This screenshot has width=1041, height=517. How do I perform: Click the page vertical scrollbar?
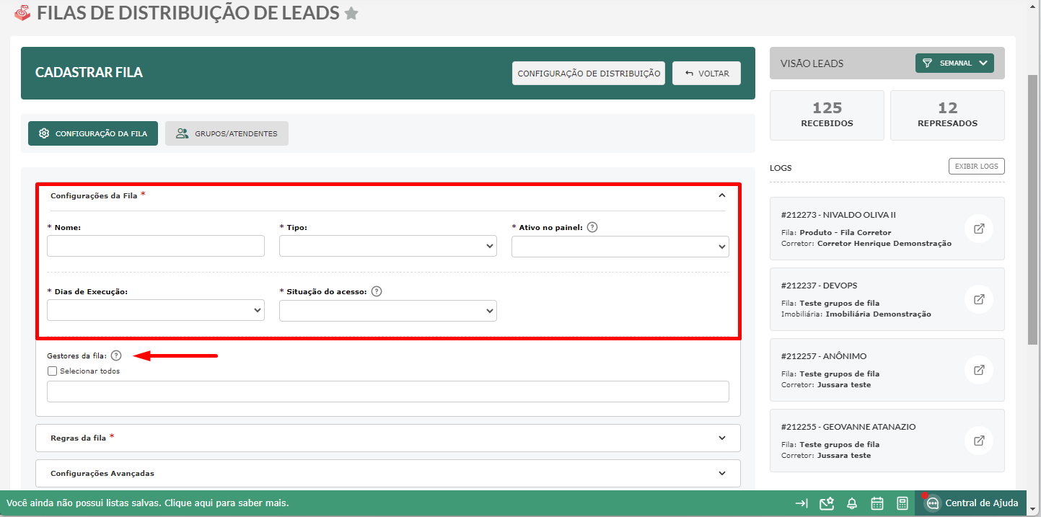point(1033,209)
